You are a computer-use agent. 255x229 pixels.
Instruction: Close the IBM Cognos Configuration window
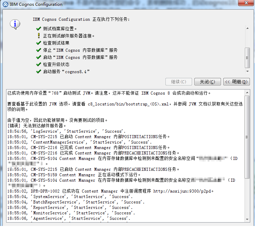pyautogui.click(x=246, y=3)
